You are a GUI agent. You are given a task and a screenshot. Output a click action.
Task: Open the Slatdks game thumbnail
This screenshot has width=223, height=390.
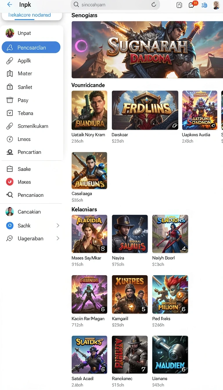click(89, 355)
